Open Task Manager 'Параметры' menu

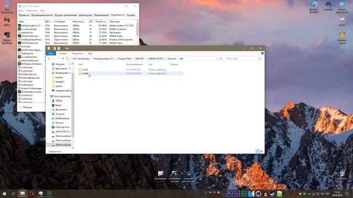click(x=32, y=10)
